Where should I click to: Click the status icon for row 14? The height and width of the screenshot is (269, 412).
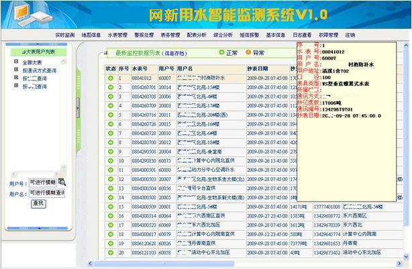(x=111, y=197)
